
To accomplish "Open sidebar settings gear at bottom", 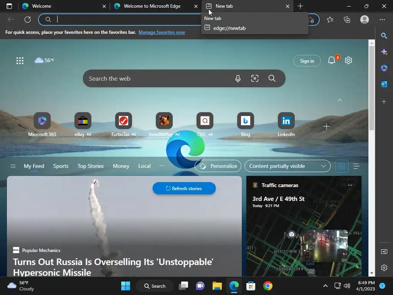I will (384, 268).
